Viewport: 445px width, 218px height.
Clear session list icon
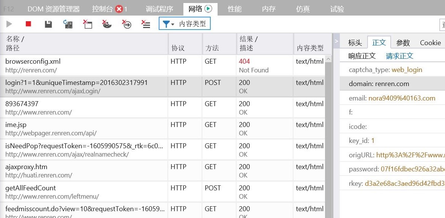point(146,24)
